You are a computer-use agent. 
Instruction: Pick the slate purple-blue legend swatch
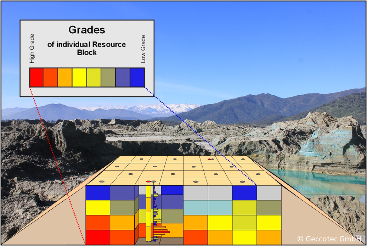tap(123, 78)
